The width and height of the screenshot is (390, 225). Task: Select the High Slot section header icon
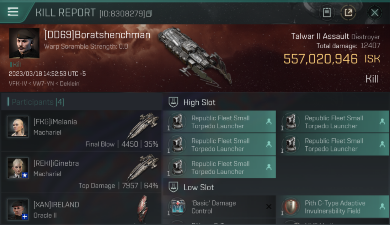pyautogui.click(x=173, y=102)
